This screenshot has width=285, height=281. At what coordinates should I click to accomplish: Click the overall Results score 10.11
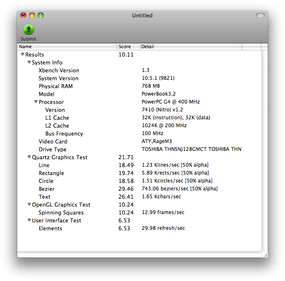(126, 54)
